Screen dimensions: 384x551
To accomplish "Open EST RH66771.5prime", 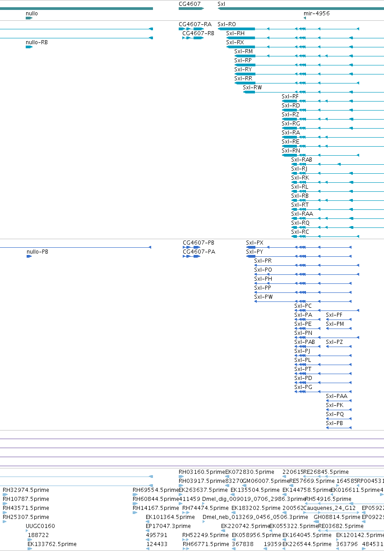I will coord(206,544).
